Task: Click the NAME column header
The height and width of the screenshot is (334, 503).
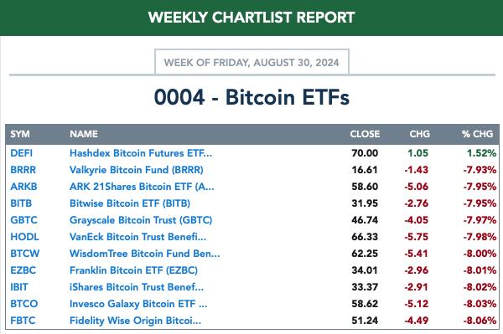Action: pyautogui.click(x=84, y=134)
